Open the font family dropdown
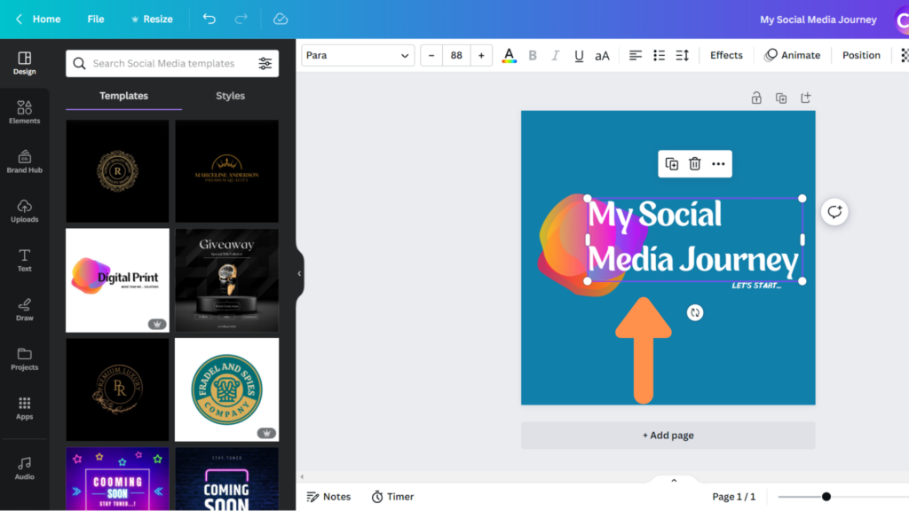 (358, 56)
